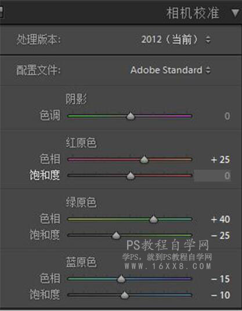Click the -25 green saturation value

click(x=220, y=235)
